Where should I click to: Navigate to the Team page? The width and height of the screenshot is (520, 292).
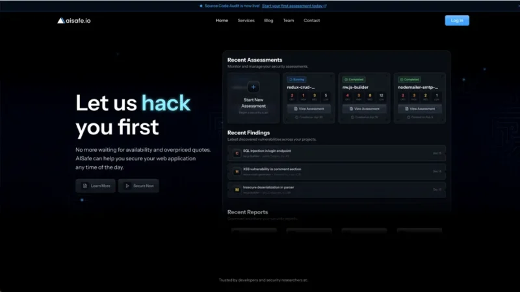click(288, 20)
